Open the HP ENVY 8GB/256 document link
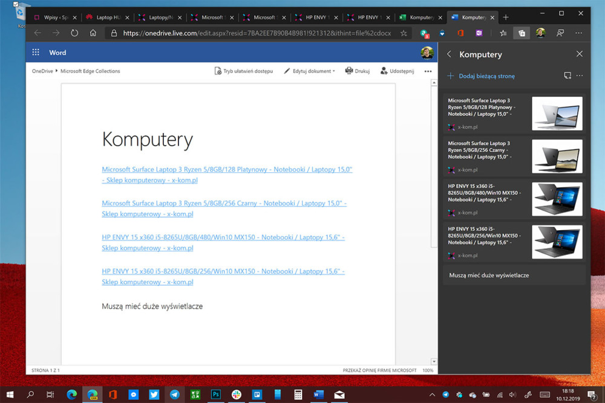This screenshot has width=605, height=403. pyautogui.click(x=223, y=276)
